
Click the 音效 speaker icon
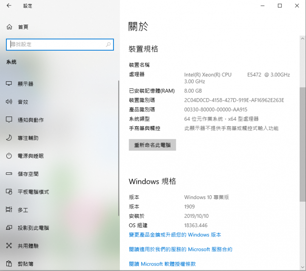(9, 102)
